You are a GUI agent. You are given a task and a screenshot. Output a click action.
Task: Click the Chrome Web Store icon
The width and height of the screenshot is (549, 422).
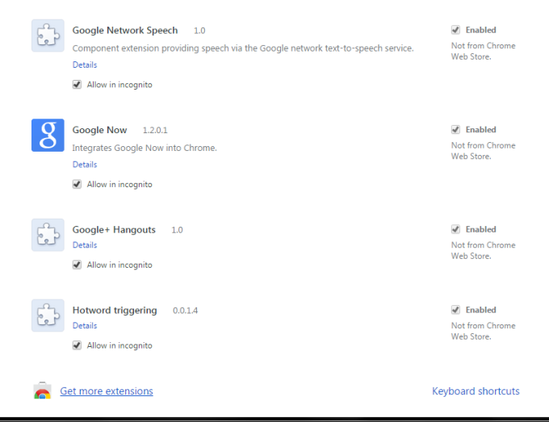tap(43, 391)
